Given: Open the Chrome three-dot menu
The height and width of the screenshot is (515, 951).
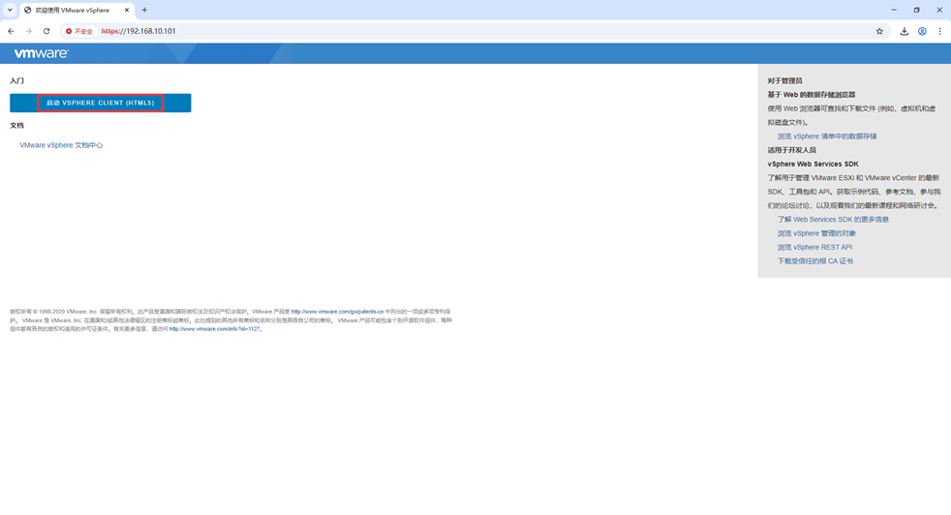Looking at the screenshot, I should (939, 31).
